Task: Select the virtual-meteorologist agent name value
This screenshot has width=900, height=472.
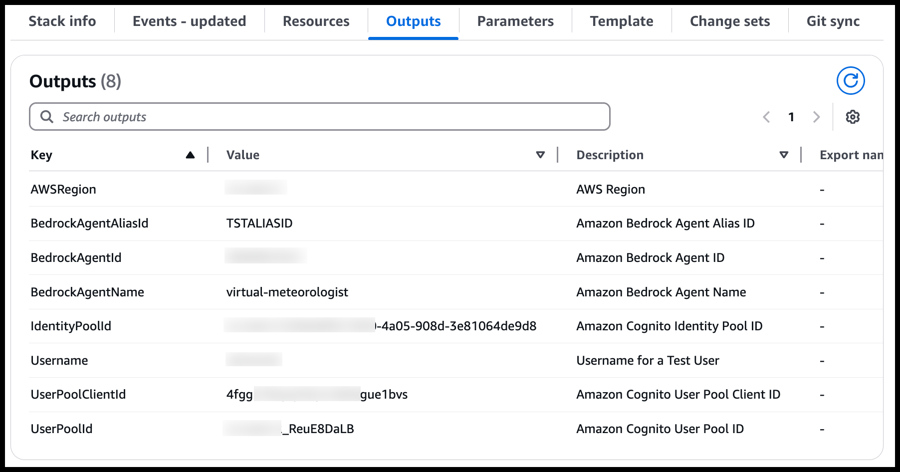Action: click(x=287, y=292)
